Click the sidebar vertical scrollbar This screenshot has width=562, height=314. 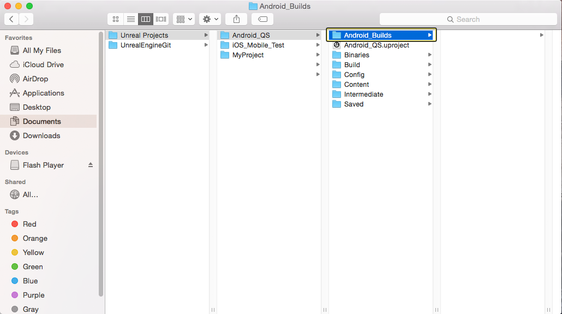click(x=101, y=164)
